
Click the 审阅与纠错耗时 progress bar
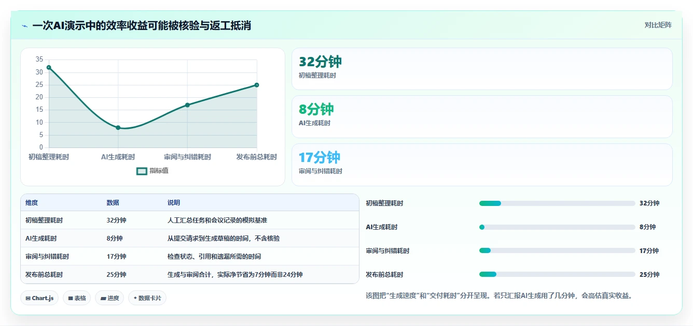pyautogui.click(x=557, y=251)
